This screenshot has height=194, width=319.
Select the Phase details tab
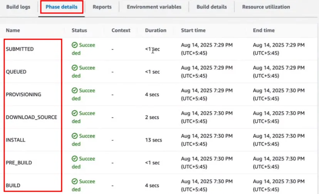tap(61, 7)
